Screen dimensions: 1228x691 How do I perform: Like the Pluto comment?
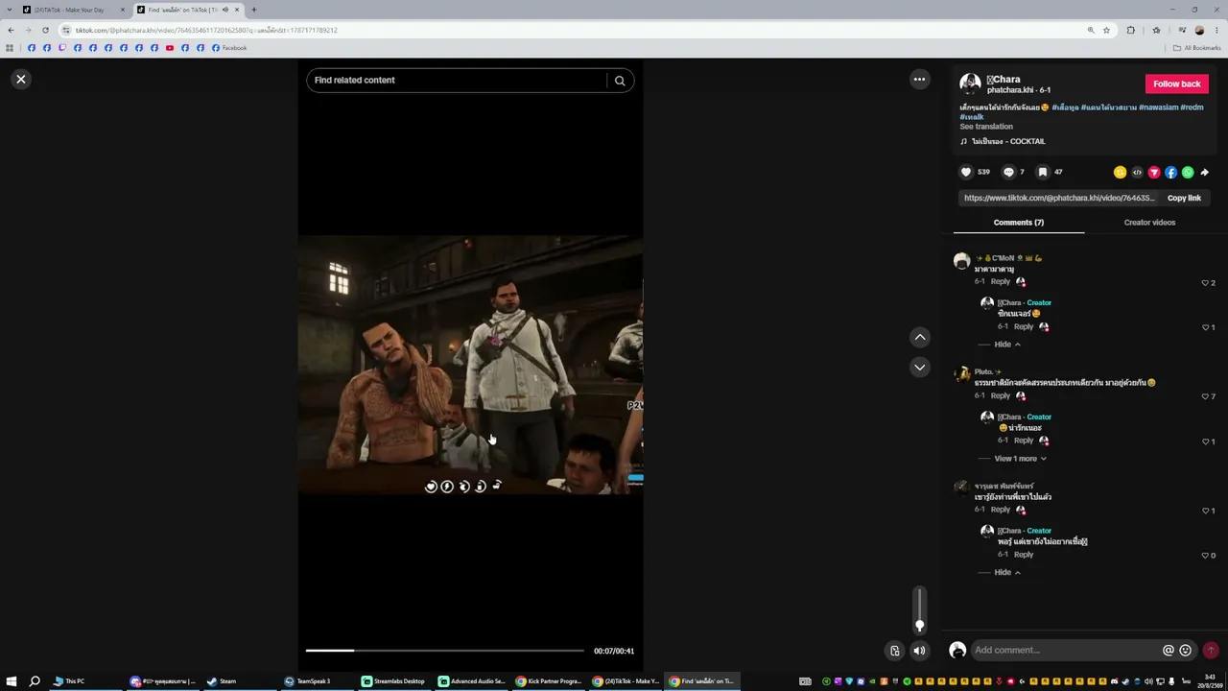[1205, 396]
